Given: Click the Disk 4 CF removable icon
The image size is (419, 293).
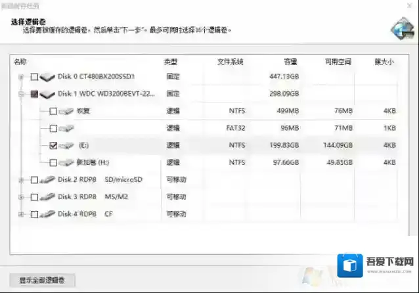Looking at the screenshot, I should tap(47, 214).
